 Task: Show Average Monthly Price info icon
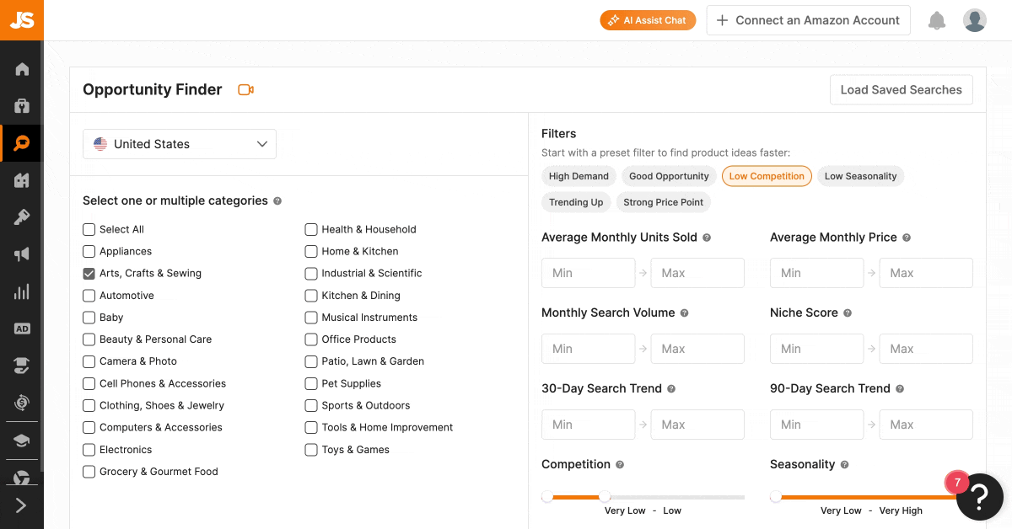[907, 238]
